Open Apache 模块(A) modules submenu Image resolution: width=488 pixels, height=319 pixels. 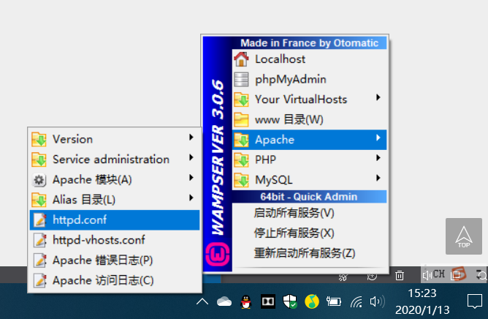point(115,179)
